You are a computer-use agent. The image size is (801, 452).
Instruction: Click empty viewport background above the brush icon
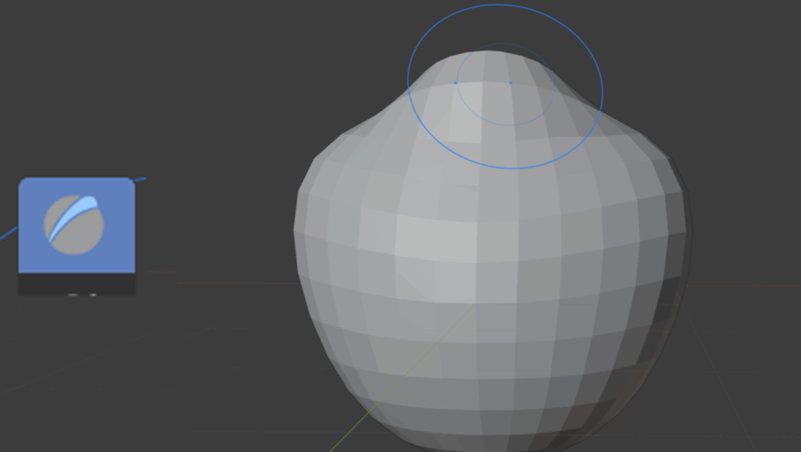click(x=78, y=94)
